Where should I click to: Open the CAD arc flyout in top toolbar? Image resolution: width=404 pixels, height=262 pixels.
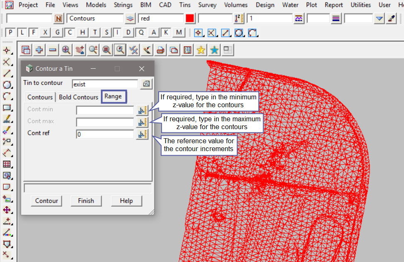(252, 33)
